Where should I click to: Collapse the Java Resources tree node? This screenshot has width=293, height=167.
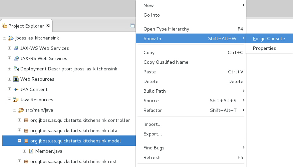[x=9, y=100]
